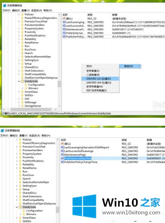This screenshot has height=223, width=165.
Task: Click the ShellServiceObjectDelayLoad folder icon in upper window
Action: 23,78
